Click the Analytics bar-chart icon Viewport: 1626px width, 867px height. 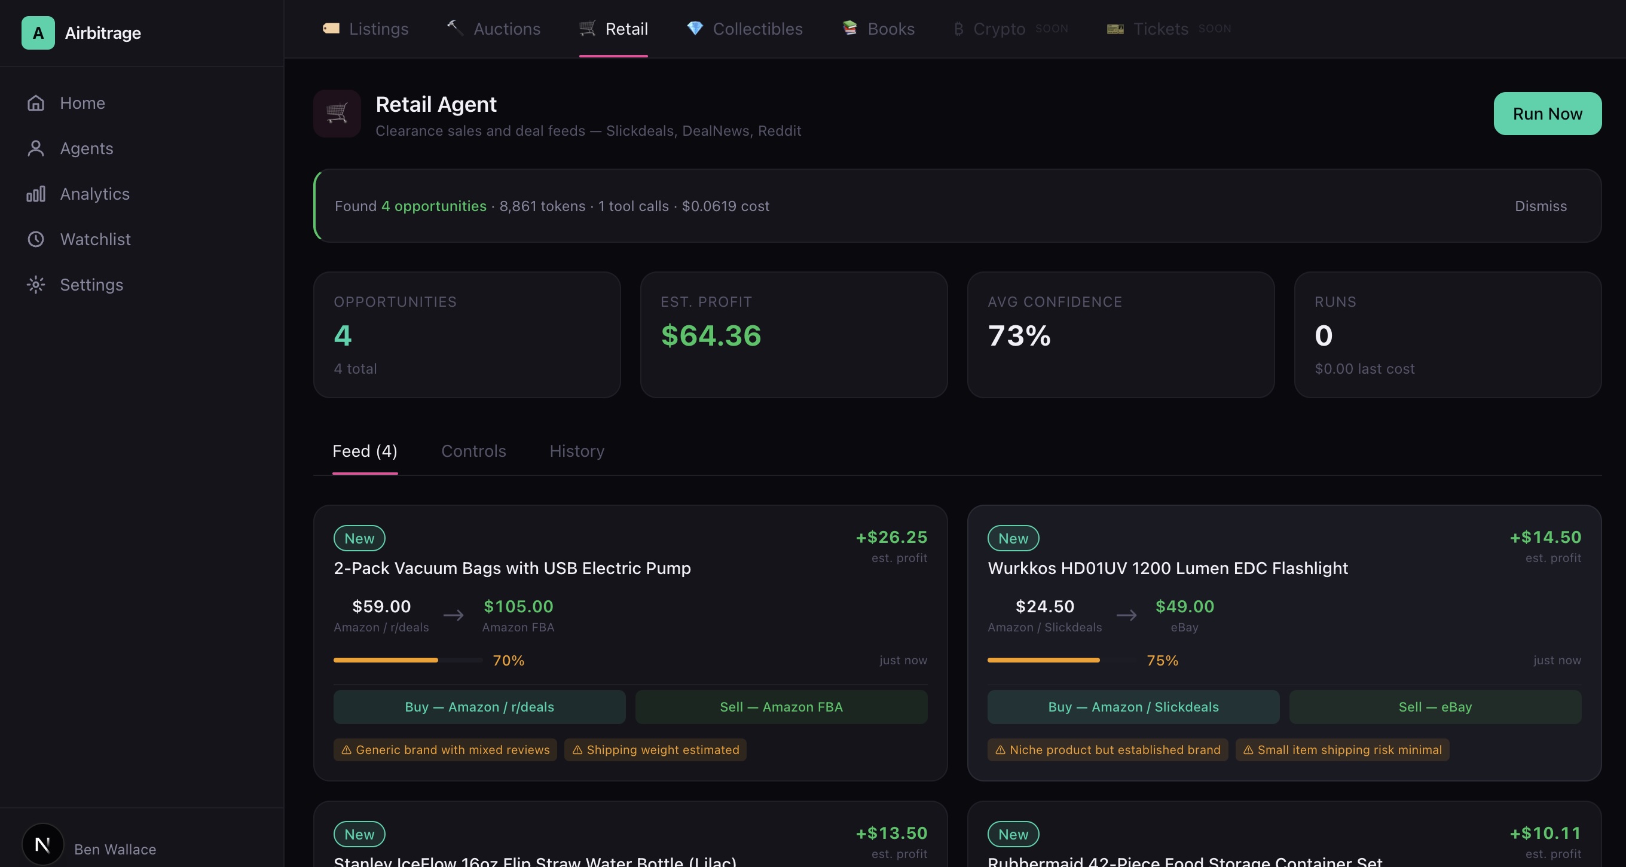[x=36, y=194]
